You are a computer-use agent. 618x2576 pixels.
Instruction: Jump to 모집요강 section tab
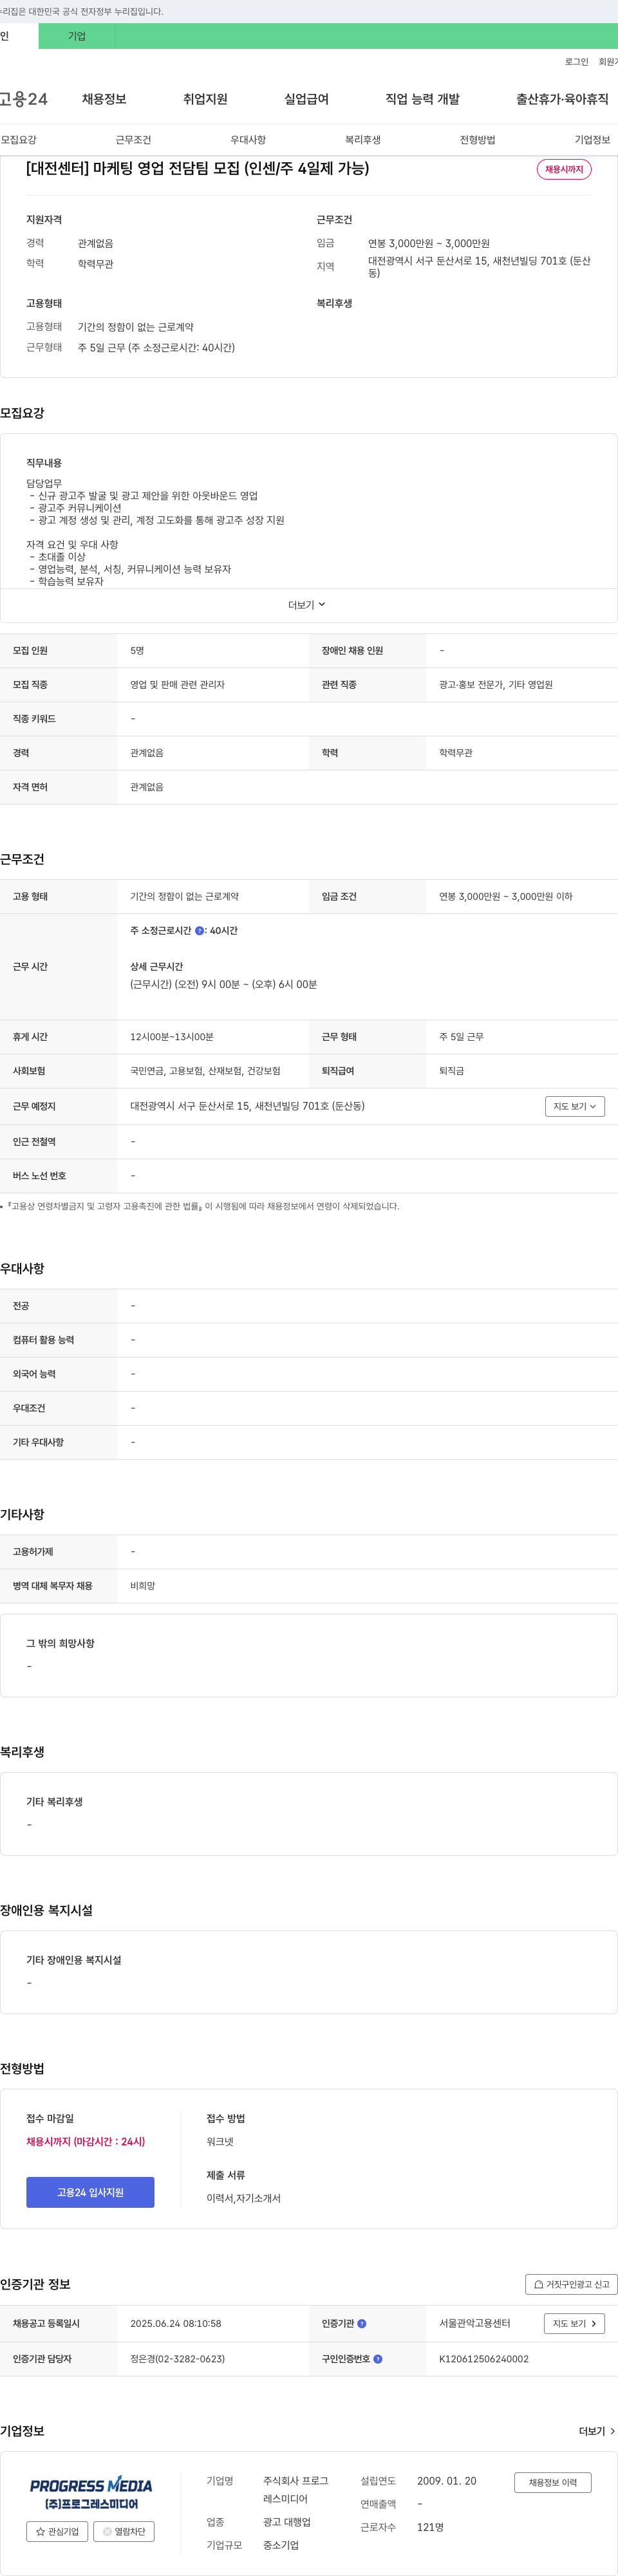[19, 140]
